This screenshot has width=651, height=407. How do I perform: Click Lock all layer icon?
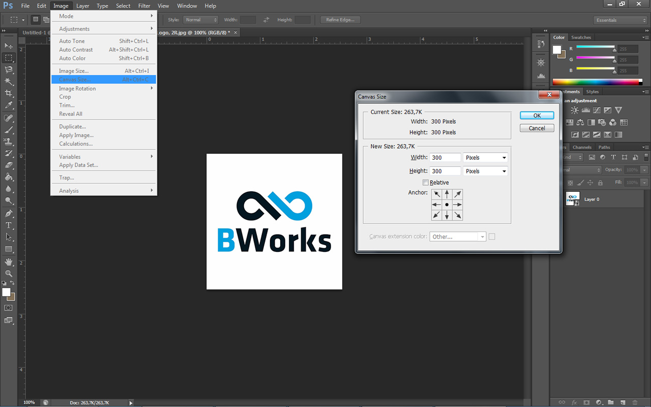point(600,183)
